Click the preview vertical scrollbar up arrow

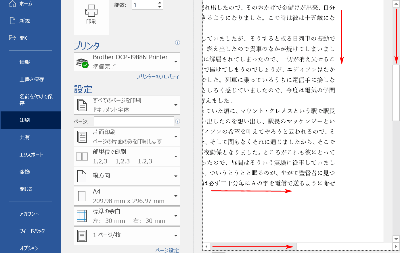point(396,4)
